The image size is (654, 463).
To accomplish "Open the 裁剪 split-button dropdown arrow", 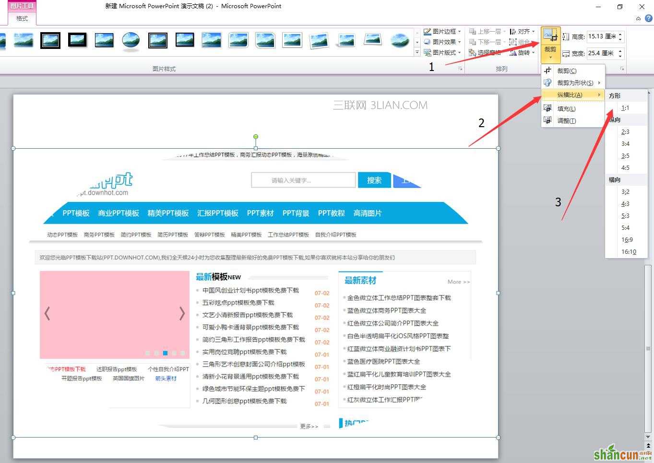I will click(x=550, y=58).
